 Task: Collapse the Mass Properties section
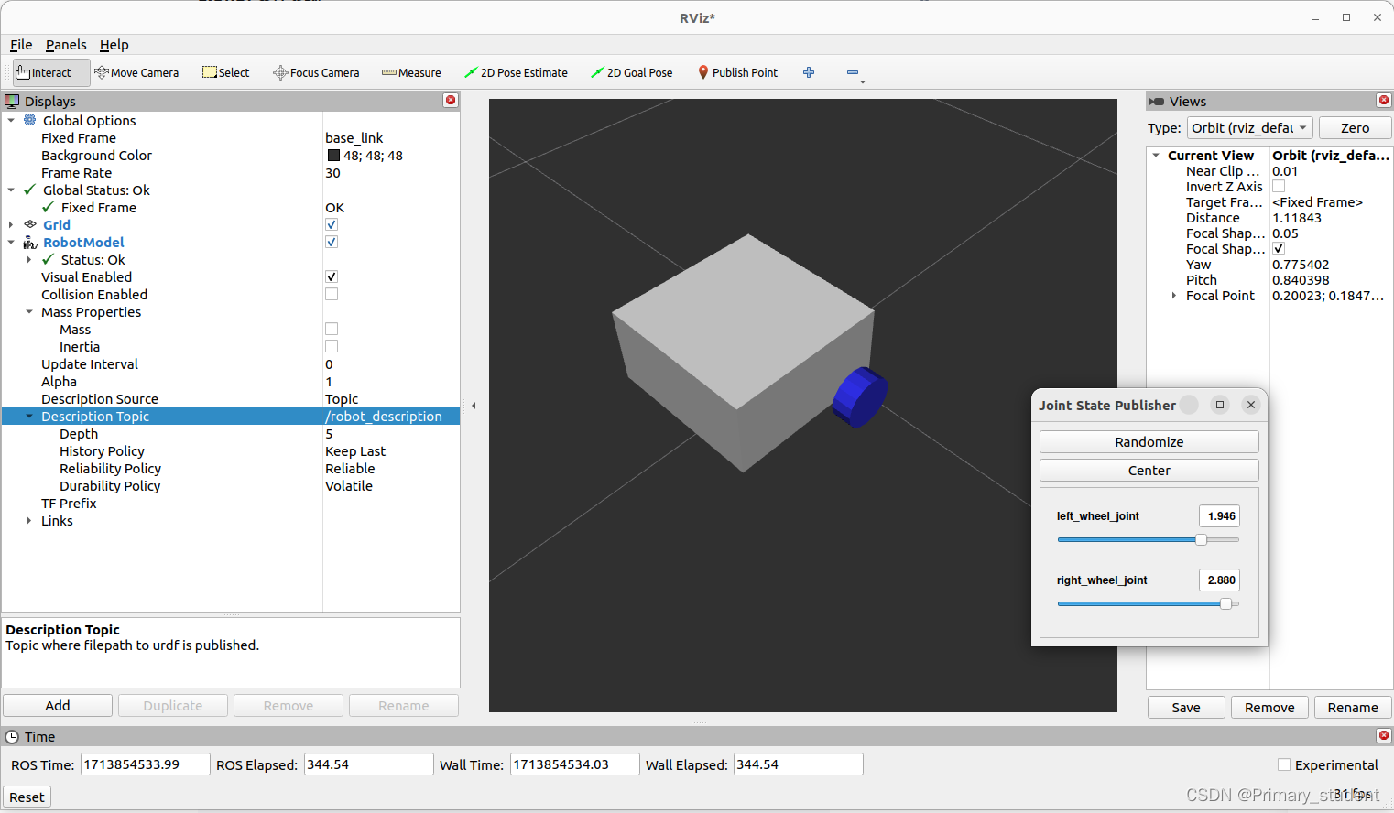(29, 311)
